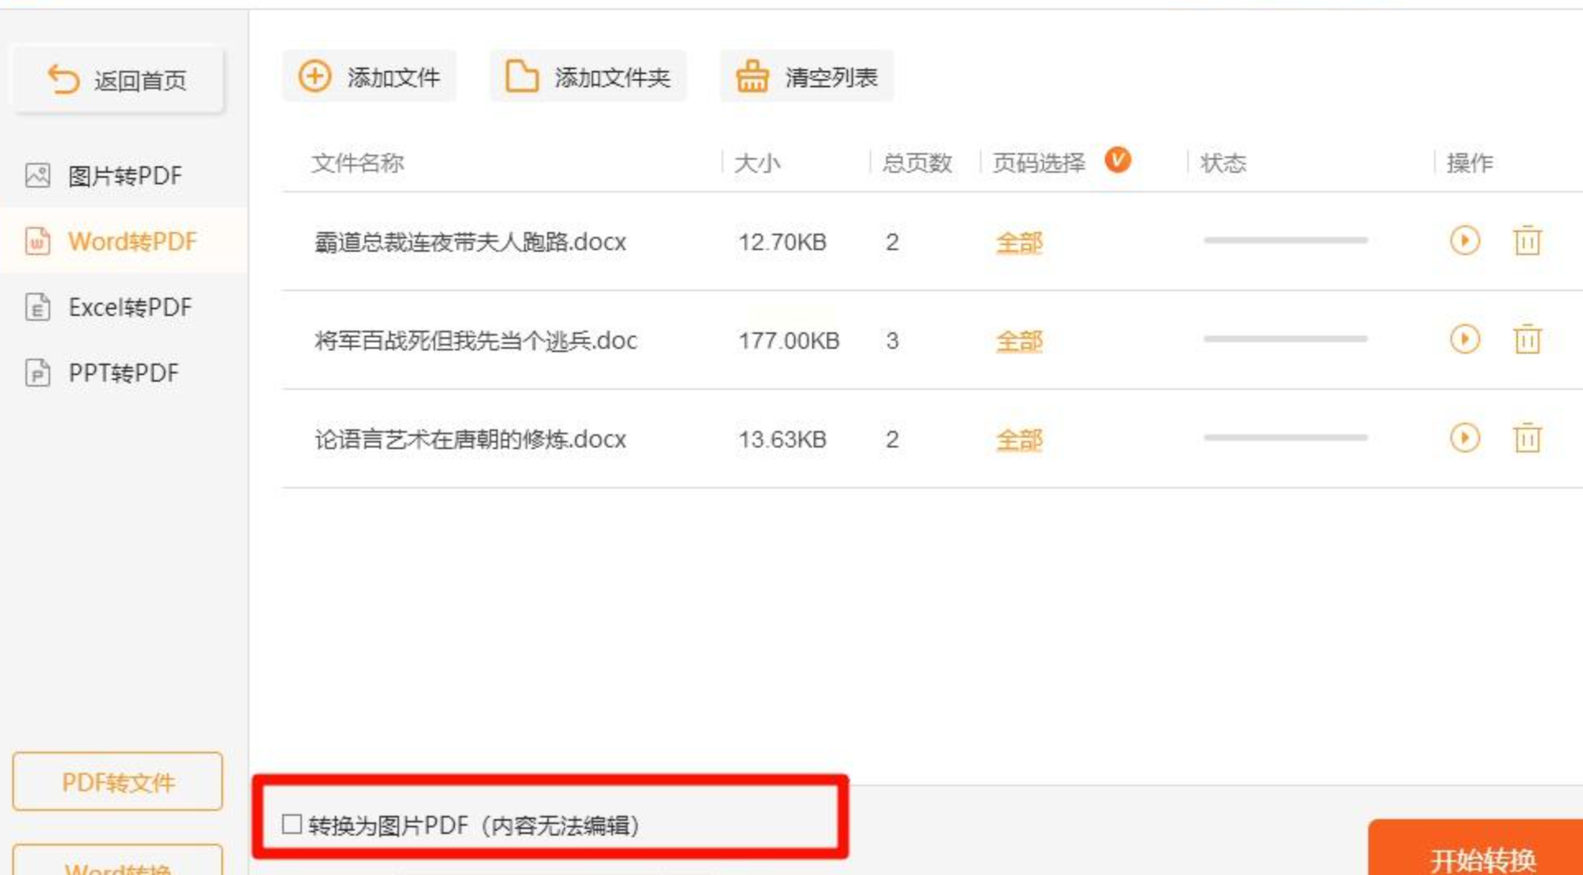Open 全部 page selection for 将军百战死但我先当个逃兵.doc

coord(1019,341)
